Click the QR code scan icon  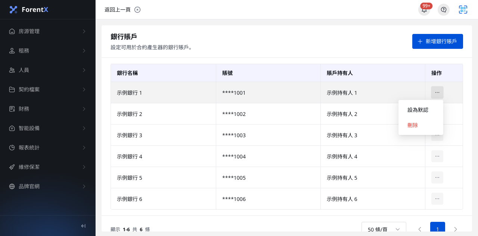463,10
